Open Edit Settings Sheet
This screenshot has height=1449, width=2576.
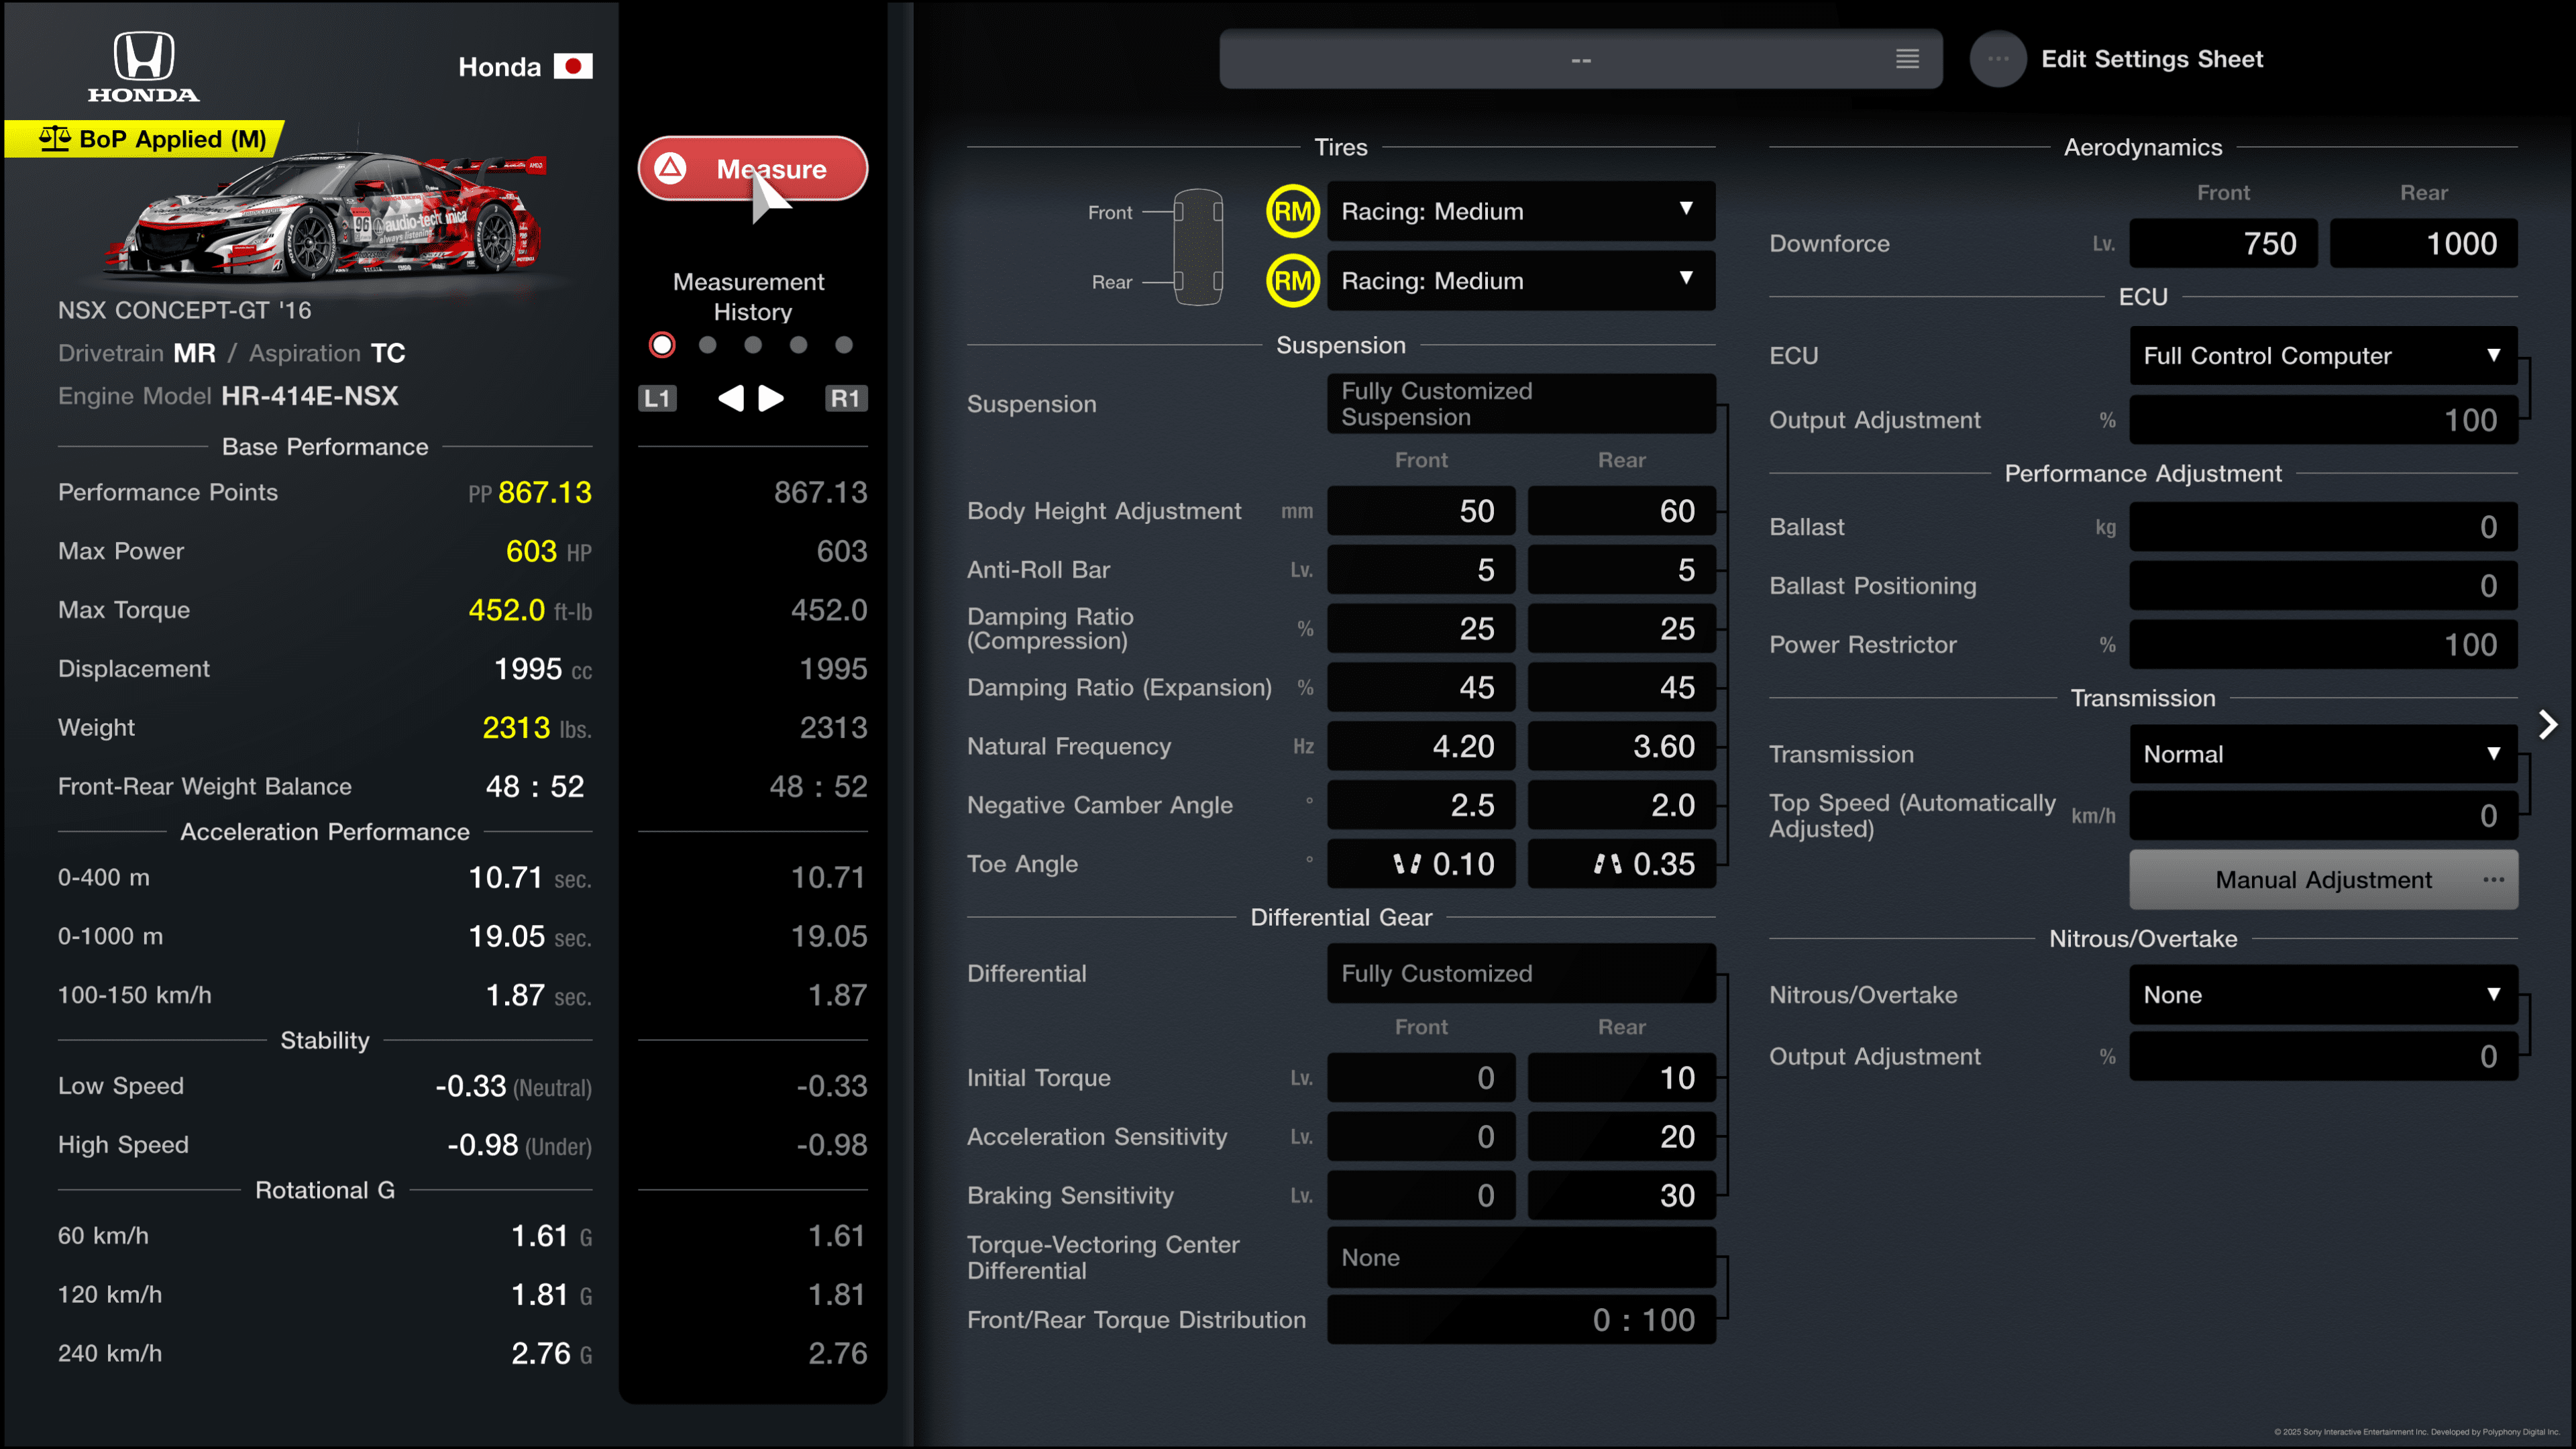pos(2151,59)
